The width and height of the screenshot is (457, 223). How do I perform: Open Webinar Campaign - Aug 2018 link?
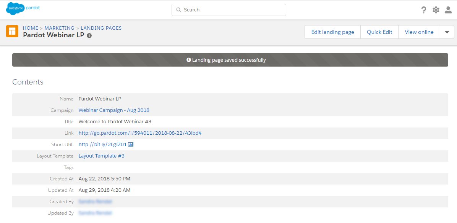coord(114,110)
